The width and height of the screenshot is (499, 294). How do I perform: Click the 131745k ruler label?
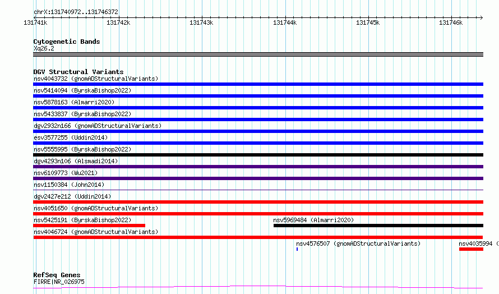[x=368, y=23]
